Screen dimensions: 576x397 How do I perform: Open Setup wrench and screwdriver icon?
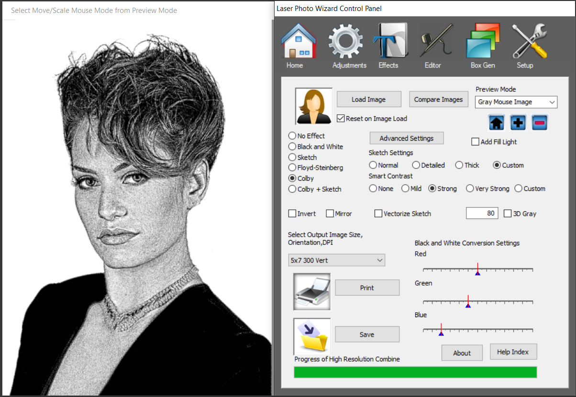[529, 41]
